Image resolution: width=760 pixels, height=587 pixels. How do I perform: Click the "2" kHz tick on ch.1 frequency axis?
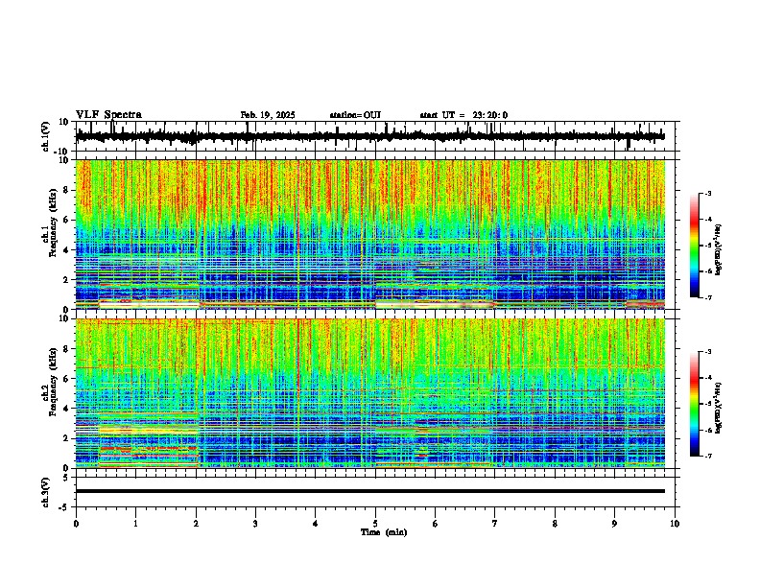coord(66,280)
